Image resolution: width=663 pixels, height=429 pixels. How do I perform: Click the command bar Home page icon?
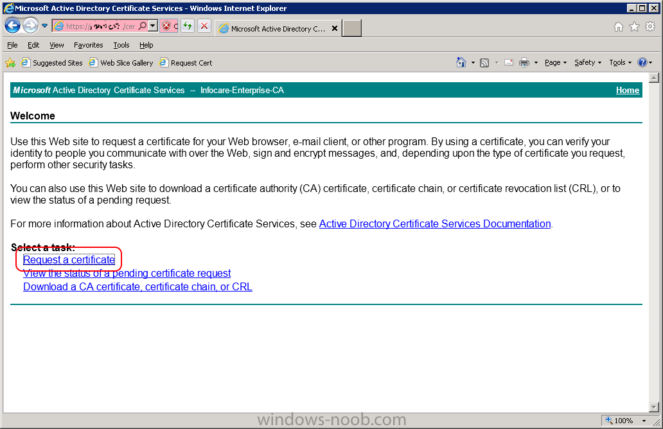pyautogui.click(x=461, y=62)
